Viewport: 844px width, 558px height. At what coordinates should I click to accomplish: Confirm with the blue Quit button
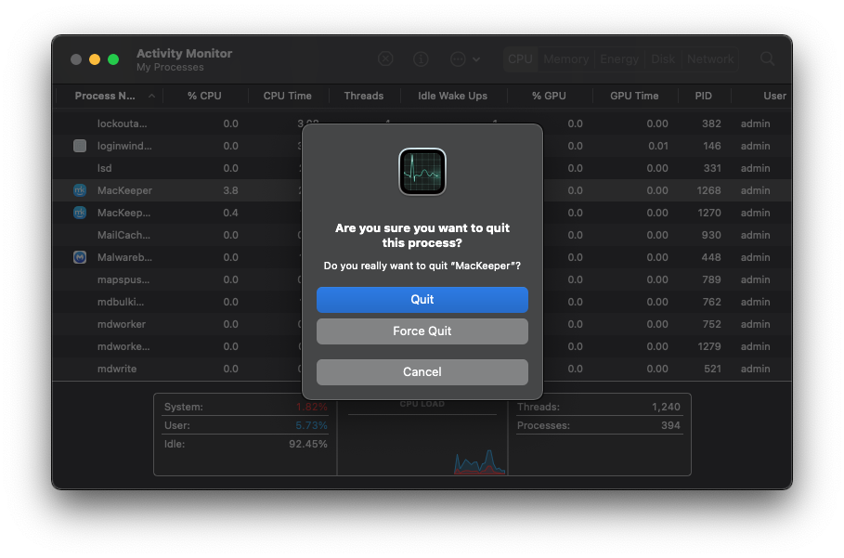(x=422, y=300)
